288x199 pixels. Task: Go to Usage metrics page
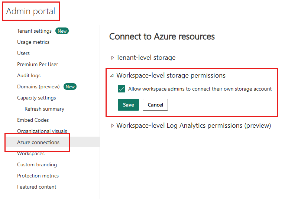click(33, 42)
